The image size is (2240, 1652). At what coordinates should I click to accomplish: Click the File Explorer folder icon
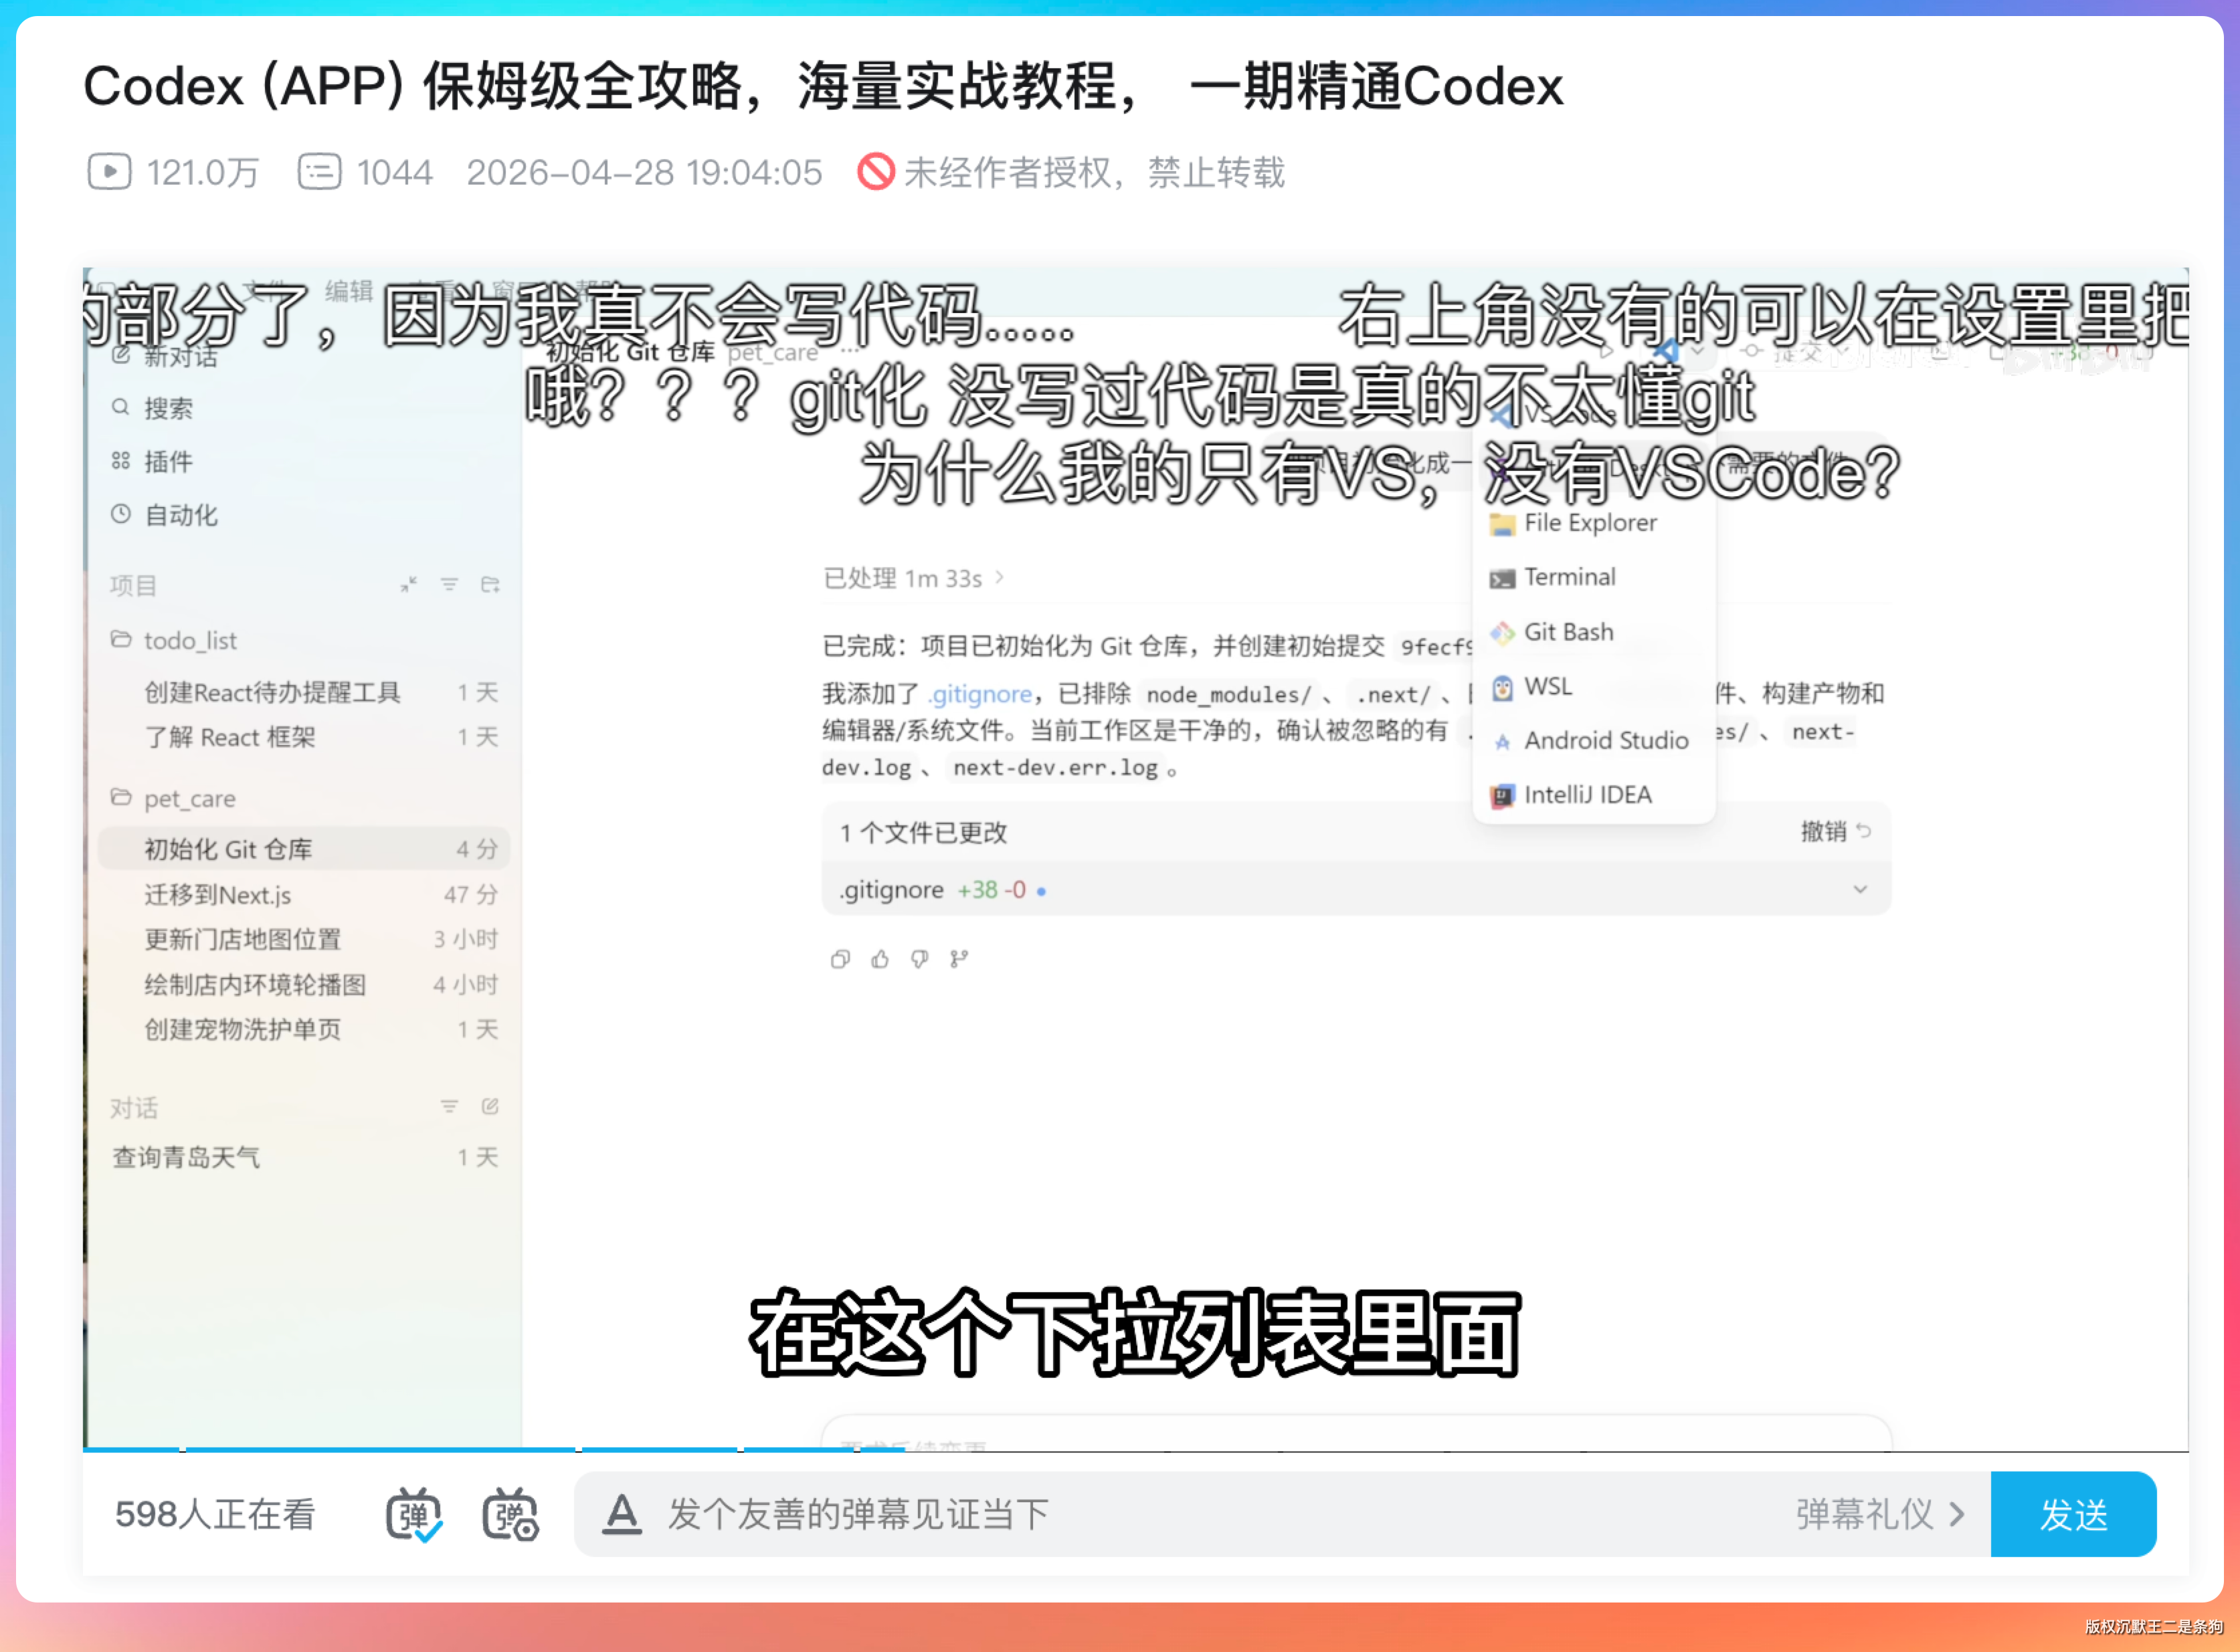pyautogui.click(x=1501, y=524)
